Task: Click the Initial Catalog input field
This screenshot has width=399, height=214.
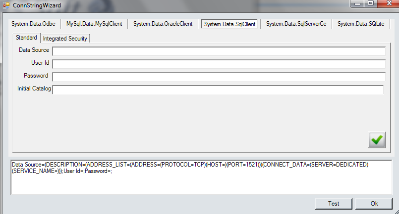Action: [218, 90]
